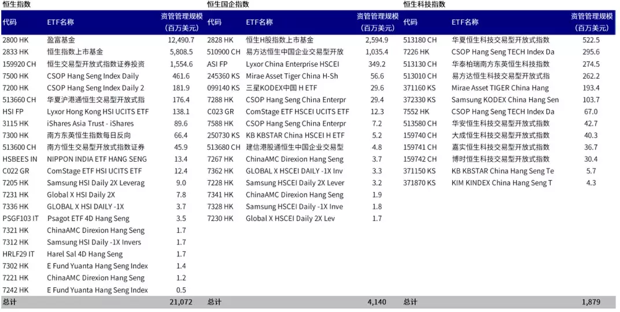Click the 2800 HK code cell
This screenshot has height=312, width=620.
(16, 40)
